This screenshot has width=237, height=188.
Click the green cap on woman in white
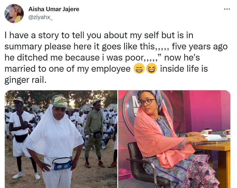coord(59,101)
